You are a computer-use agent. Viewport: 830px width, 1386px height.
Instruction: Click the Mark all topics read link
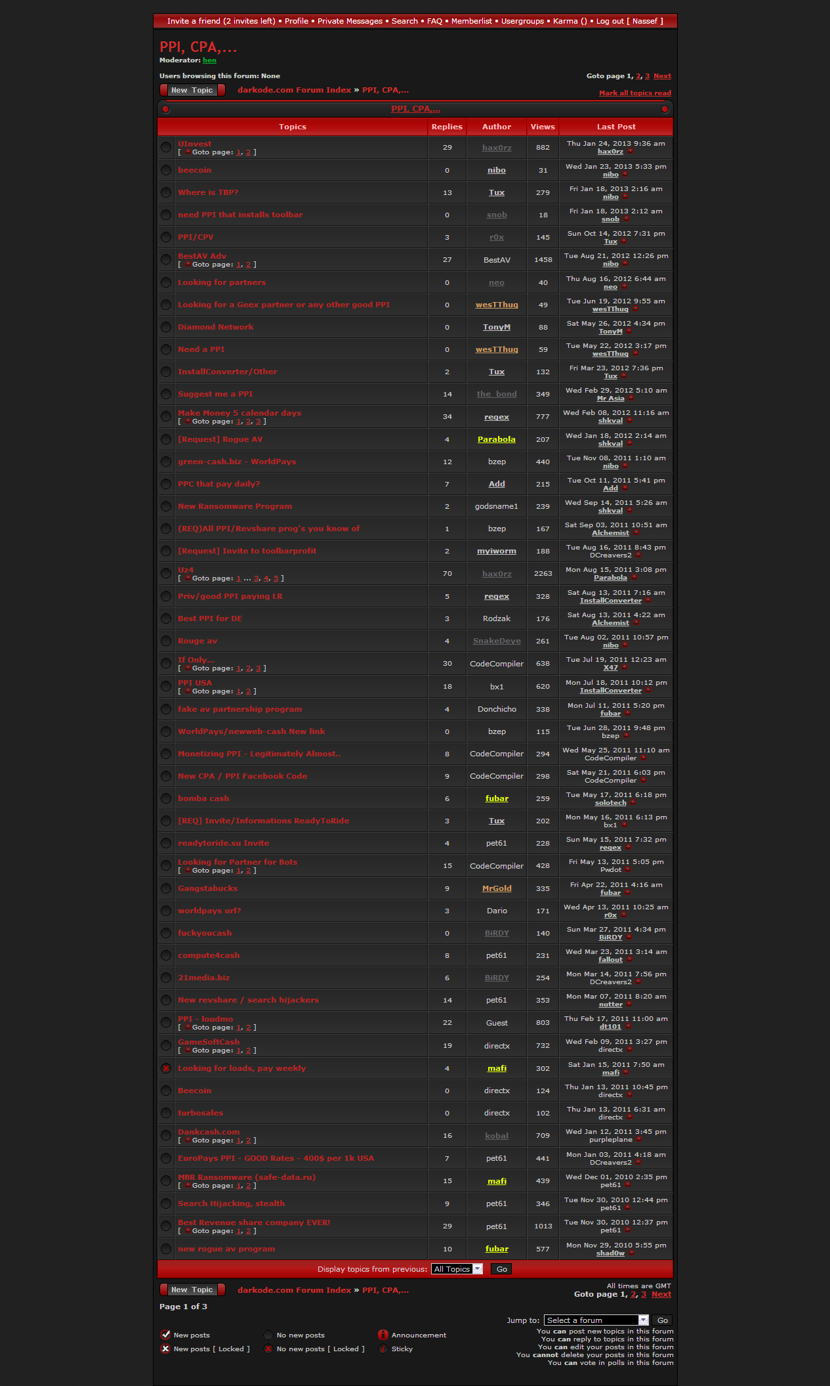click(634, 93)
